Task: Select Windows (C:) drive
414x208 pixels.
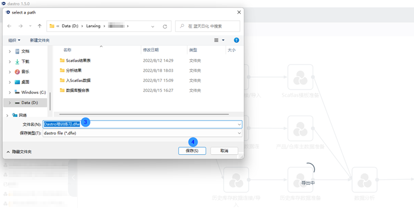Action: coord(34,92)
